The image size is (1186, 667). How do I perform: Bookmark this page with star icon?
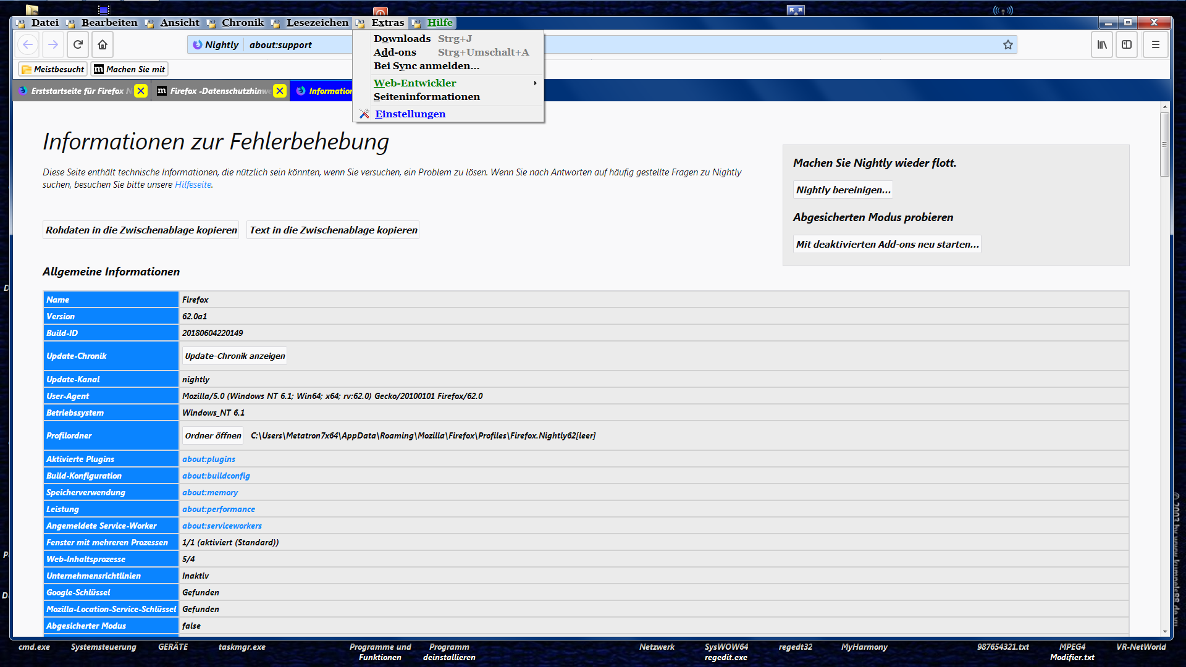1008,44
